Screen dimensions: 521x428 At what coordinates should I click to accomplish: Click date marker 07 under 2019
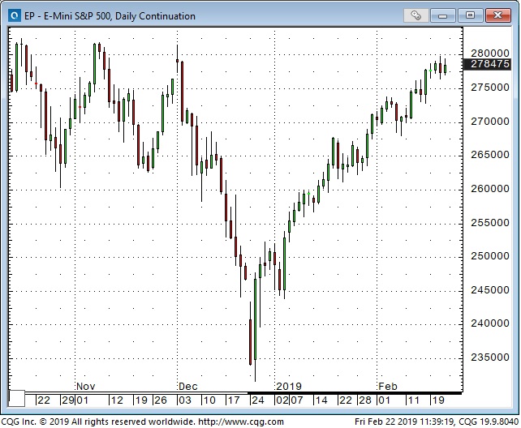click(x=297, y=400)
